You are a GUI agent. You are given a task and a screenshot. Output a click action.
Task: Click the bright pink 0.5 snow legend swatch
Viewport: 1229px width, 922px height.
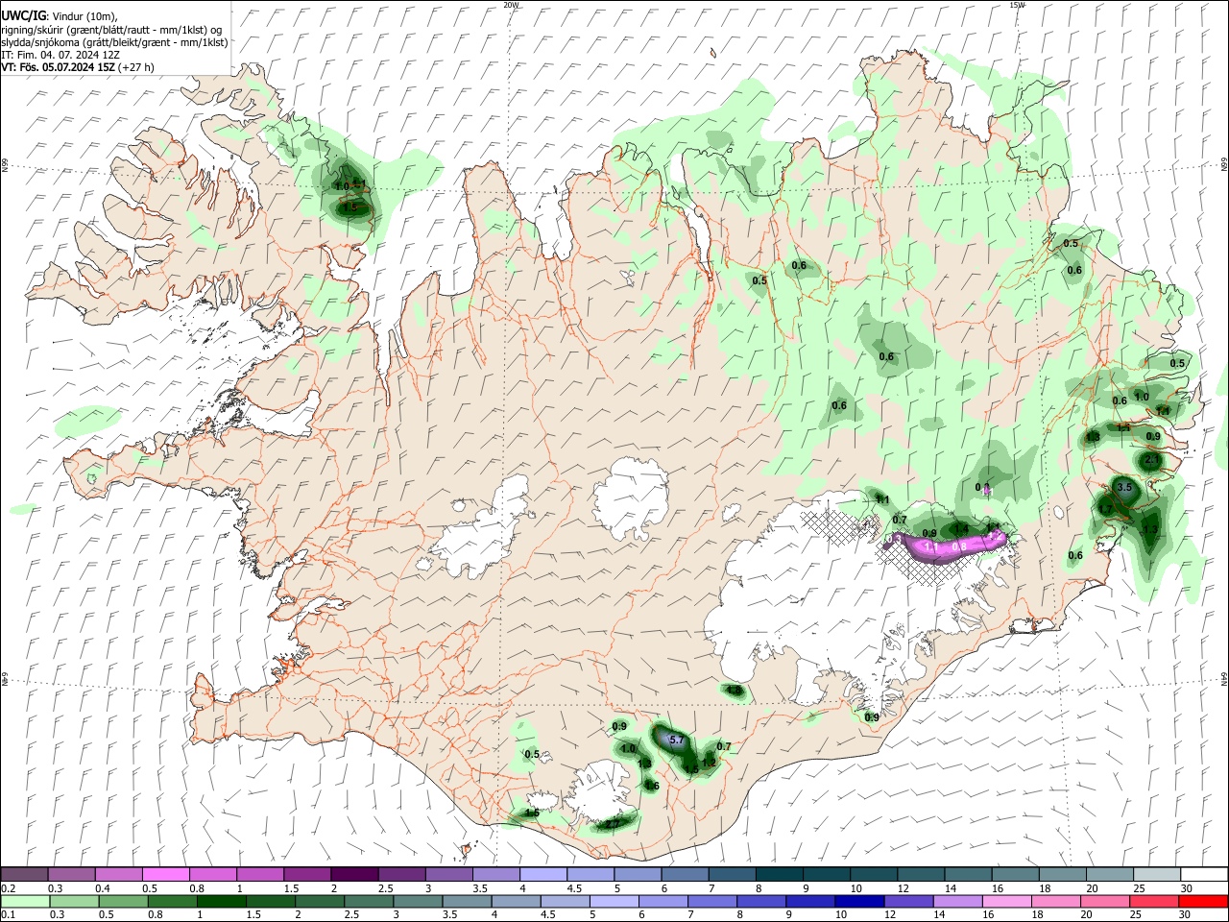coord(166,874)
